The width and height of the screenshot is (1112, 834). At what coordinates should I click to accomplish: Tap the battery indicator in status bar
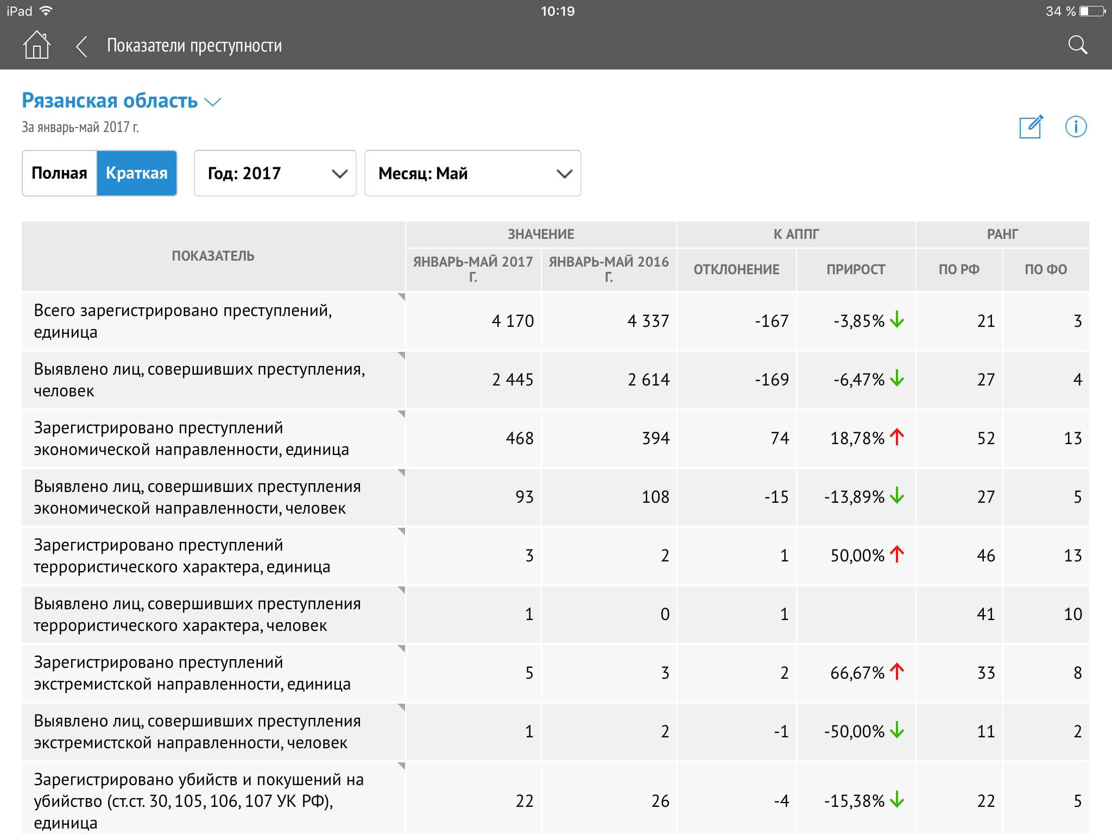tap(1092, 11)
